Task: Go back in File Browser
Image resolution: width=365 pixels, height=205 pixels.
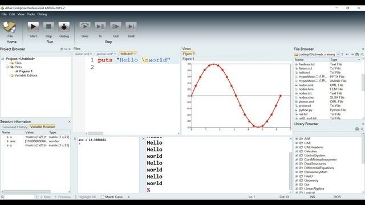Action: [347, 55]
